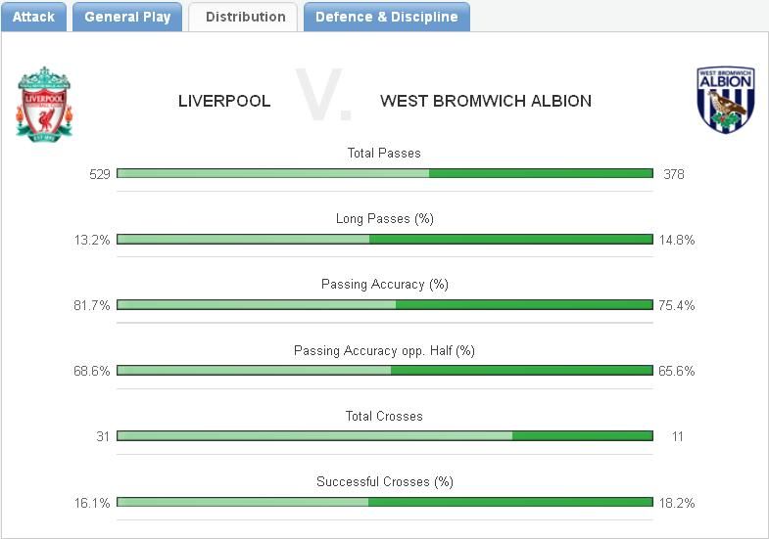
Task: Click Liverpool's 81.7% passing accuracy value
Action: pyautogui.click(x=92, y=305)
